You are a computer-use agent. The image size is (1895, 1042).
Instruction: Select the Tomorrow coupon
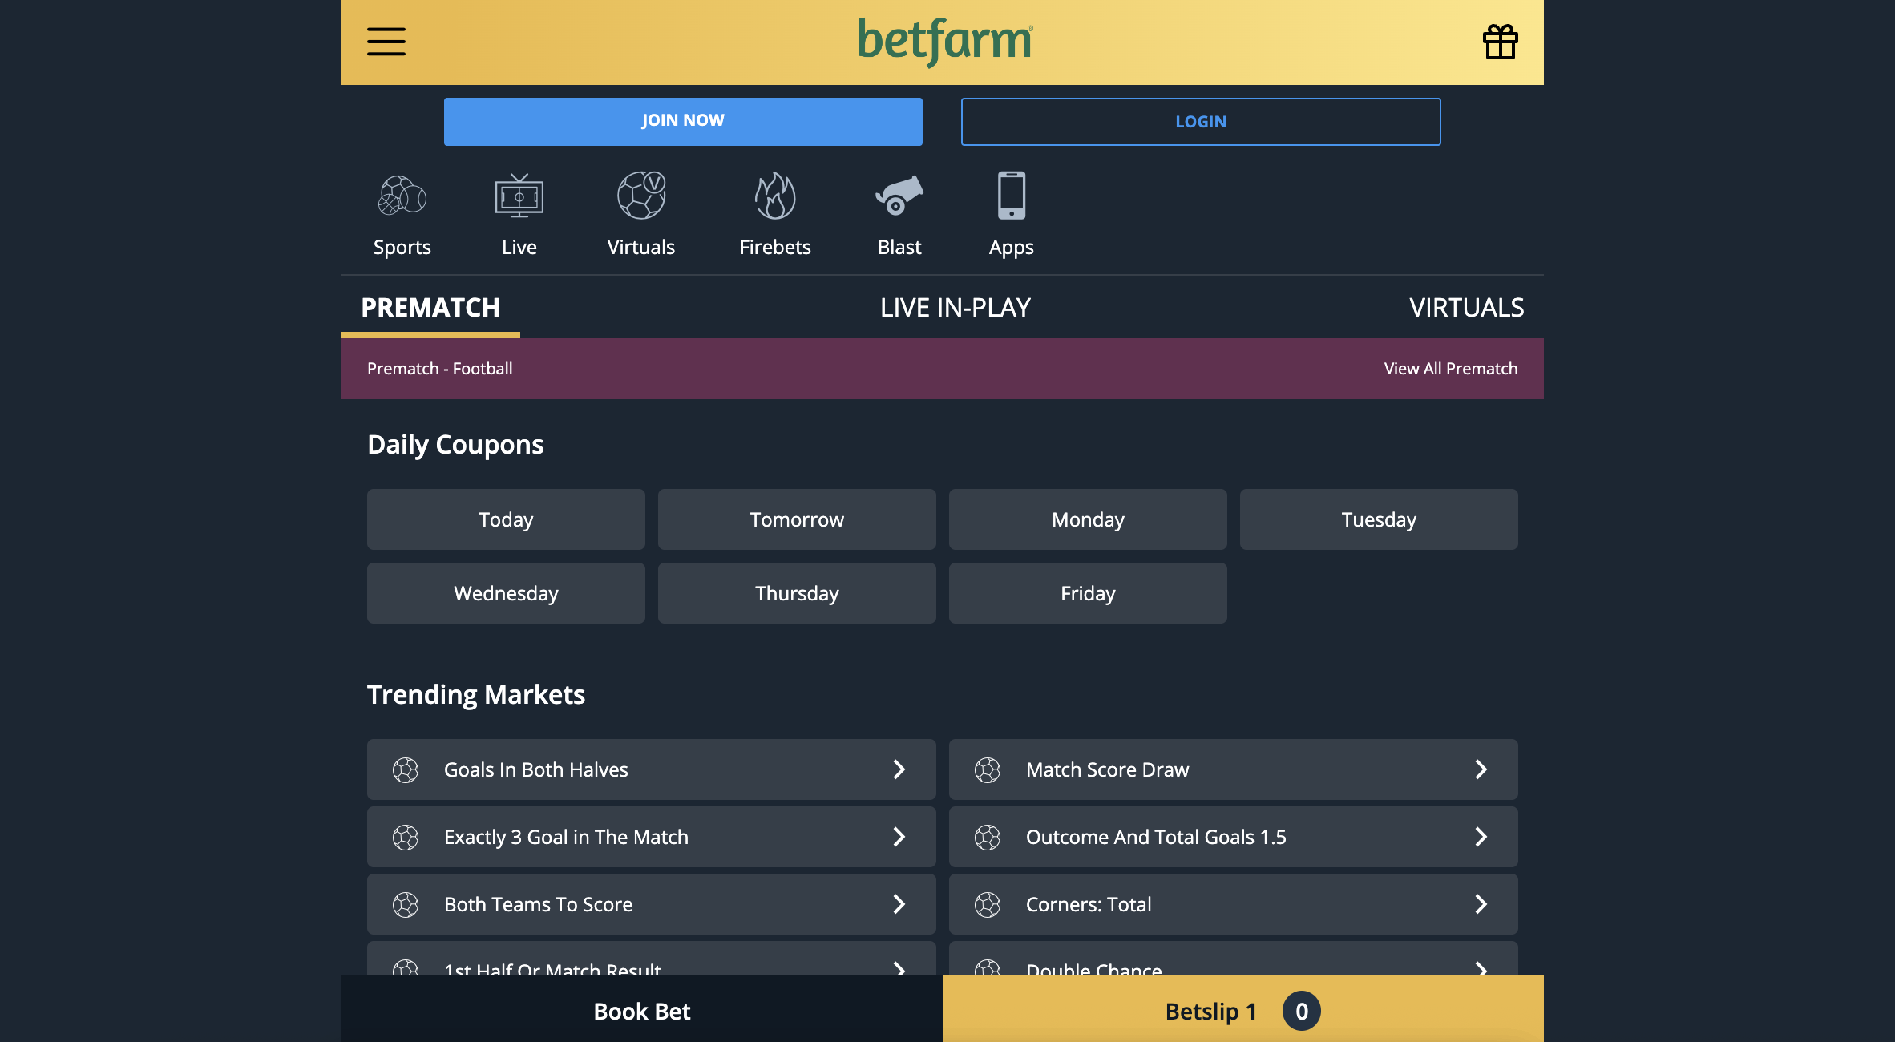(797, 519)
